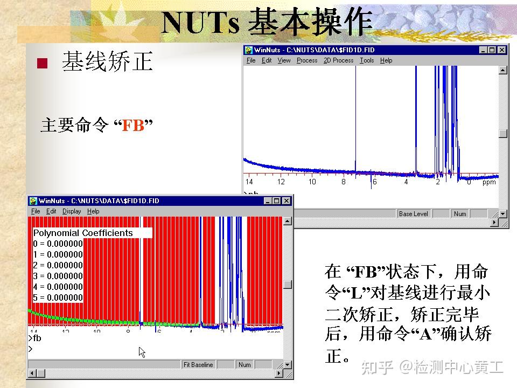517x388 pixels.
Task: Click the Base Level status button
Action: [414, 214]
